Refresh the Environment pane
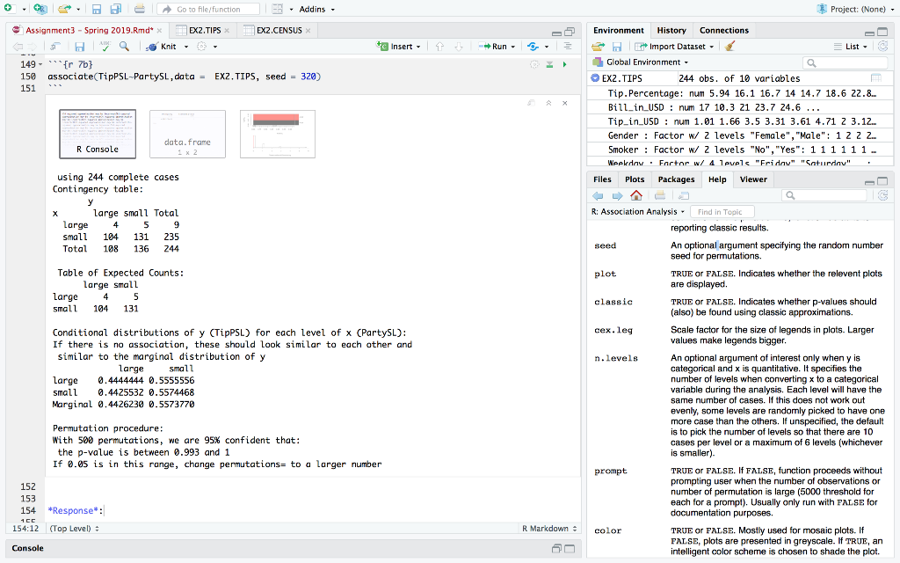Image resolution: width=900 pixels, height=563 pixels. (882, 47)
